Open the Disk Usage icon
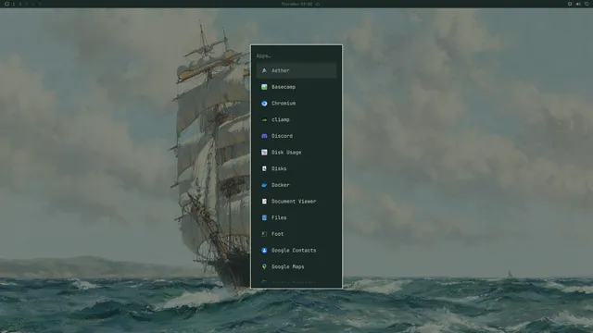 tap(264, 153)
